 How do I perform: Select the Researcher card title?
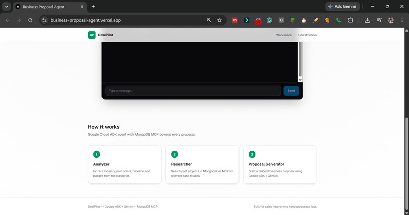click(x=181, y=164)
